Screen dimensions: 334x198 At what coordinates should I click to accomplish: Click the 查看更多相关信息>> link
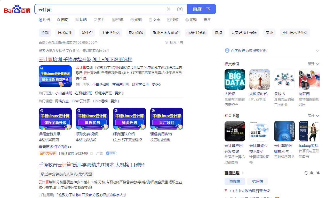point(55,147)
